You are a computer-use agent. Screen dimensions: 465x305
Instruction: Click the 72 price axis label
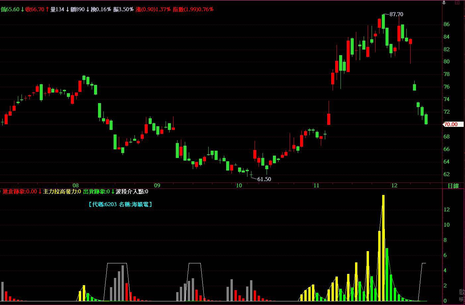446,112
